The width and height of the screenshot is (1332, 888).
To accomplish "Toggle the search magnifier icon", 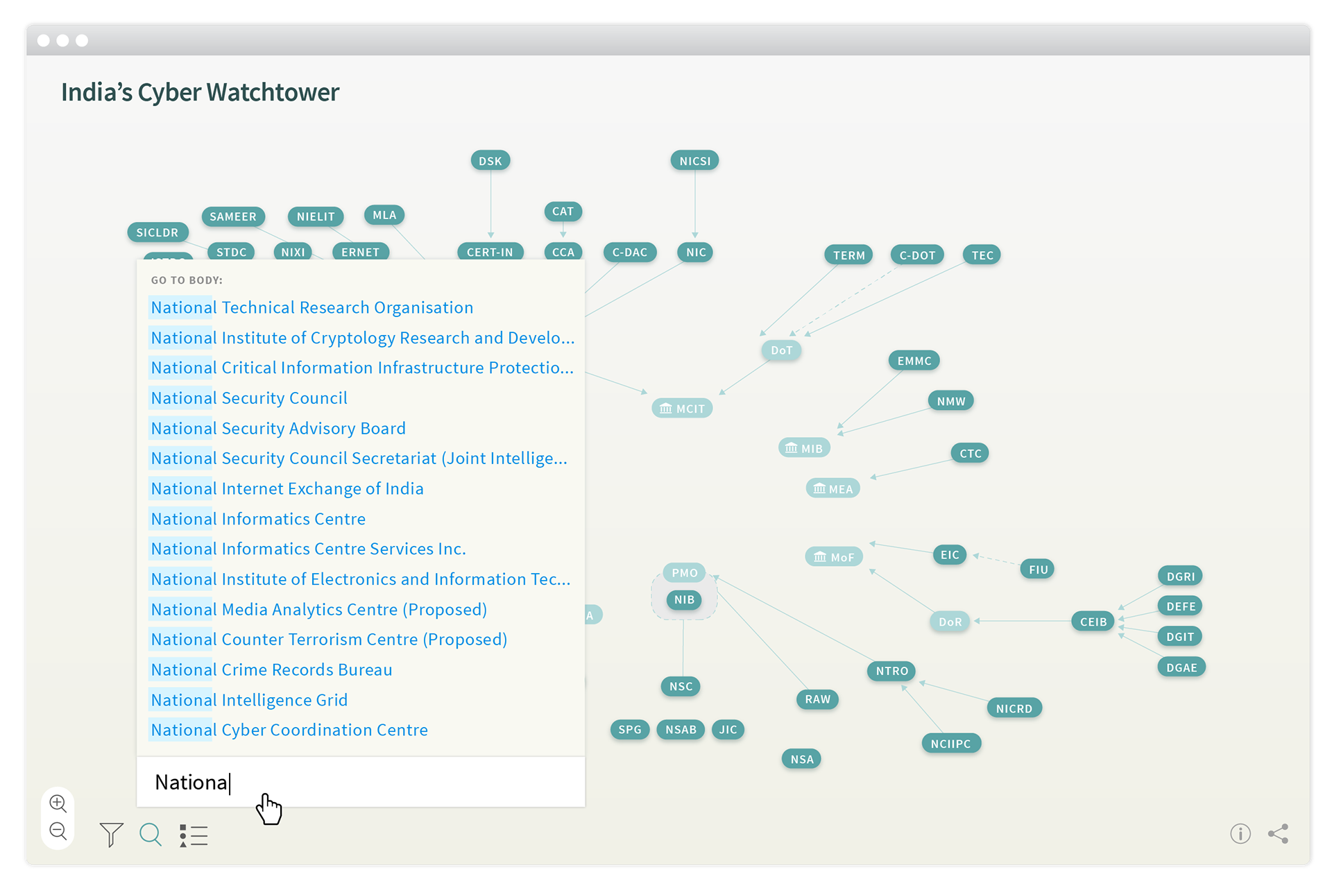I will (x=151, y=835).
